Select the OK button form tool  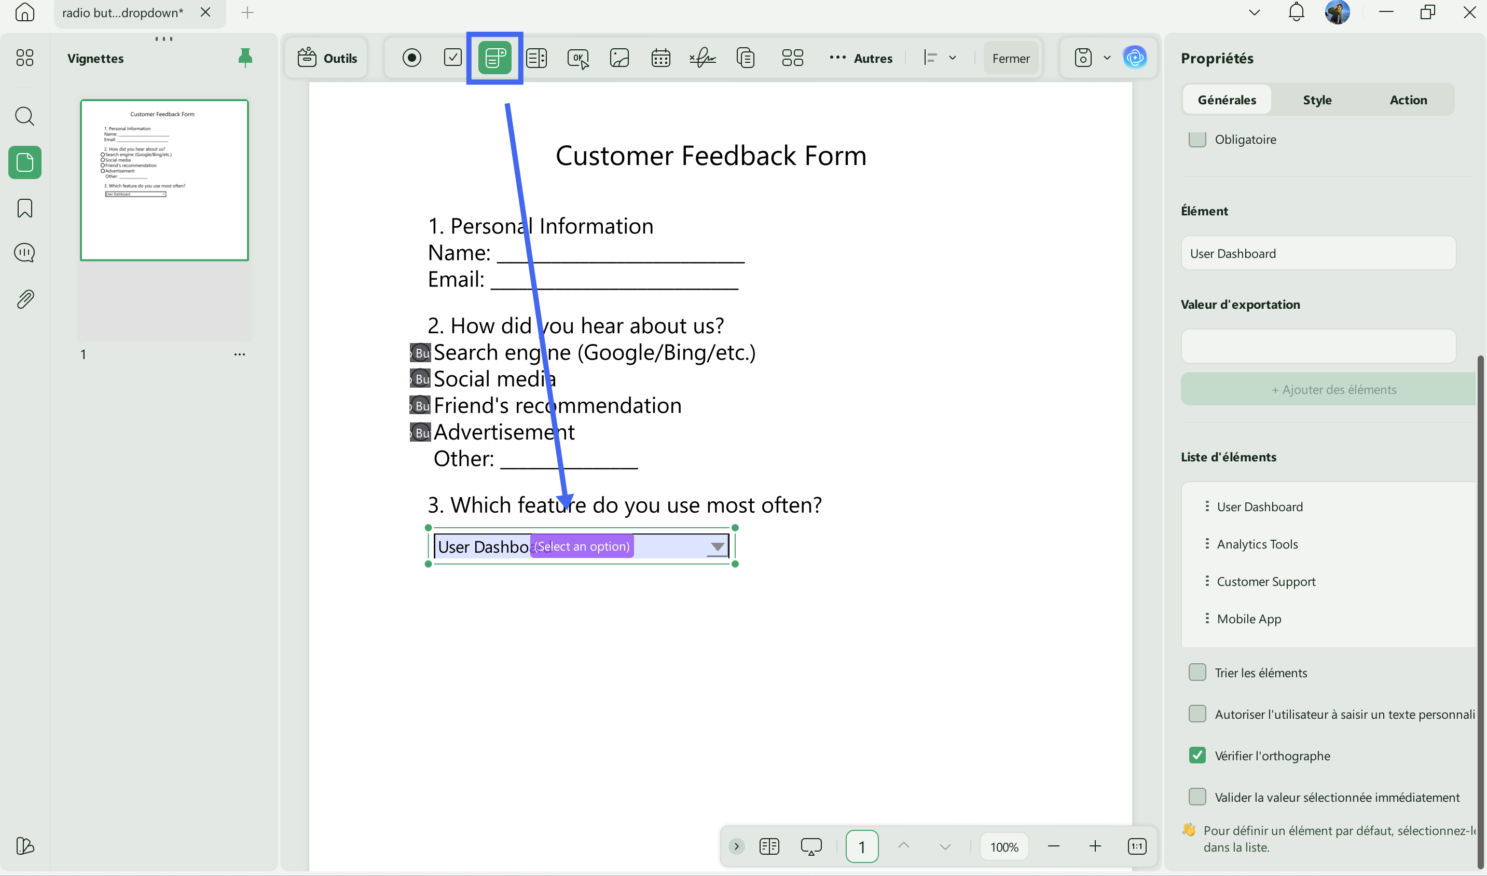[577, 59]
